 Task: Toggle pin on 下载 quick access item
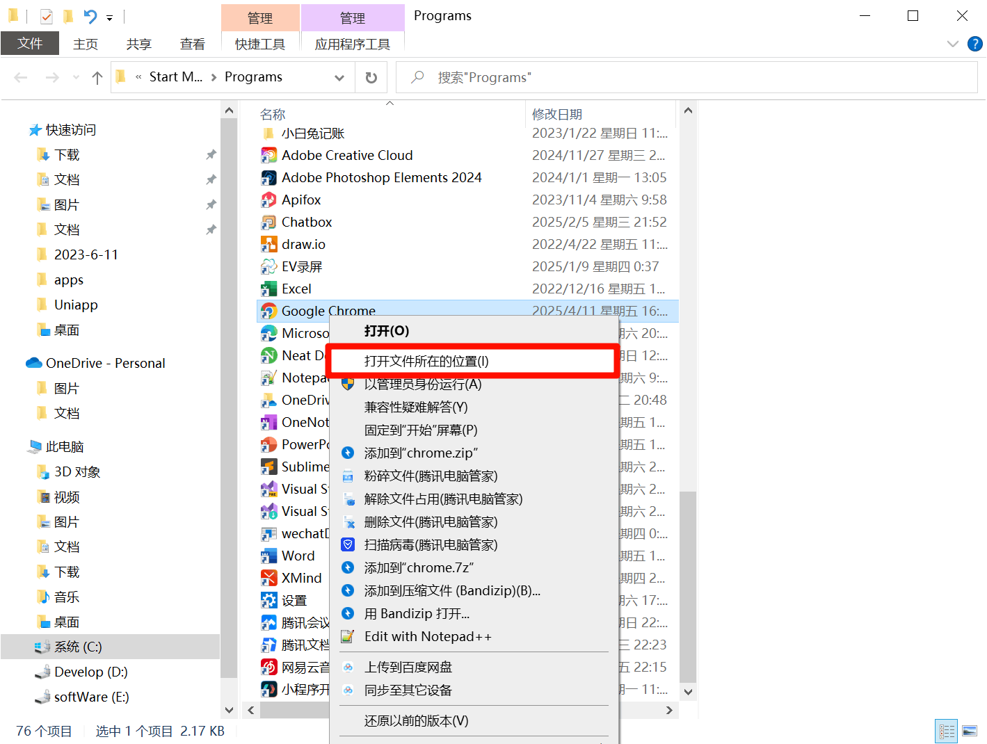click(x=211, y=154)
